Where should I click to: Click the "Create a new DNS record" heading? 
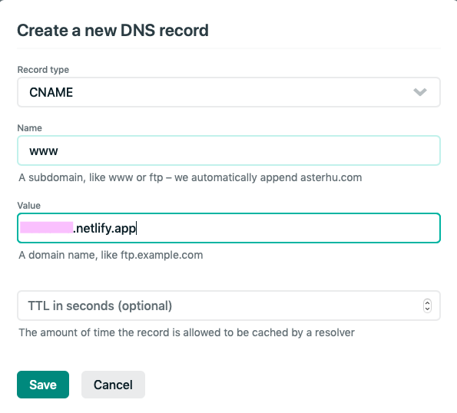point(113,30)
